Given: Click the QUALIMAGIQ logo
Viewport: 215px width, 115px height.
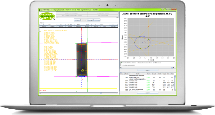Looking at the screenshot, I should tap(47, 16).
